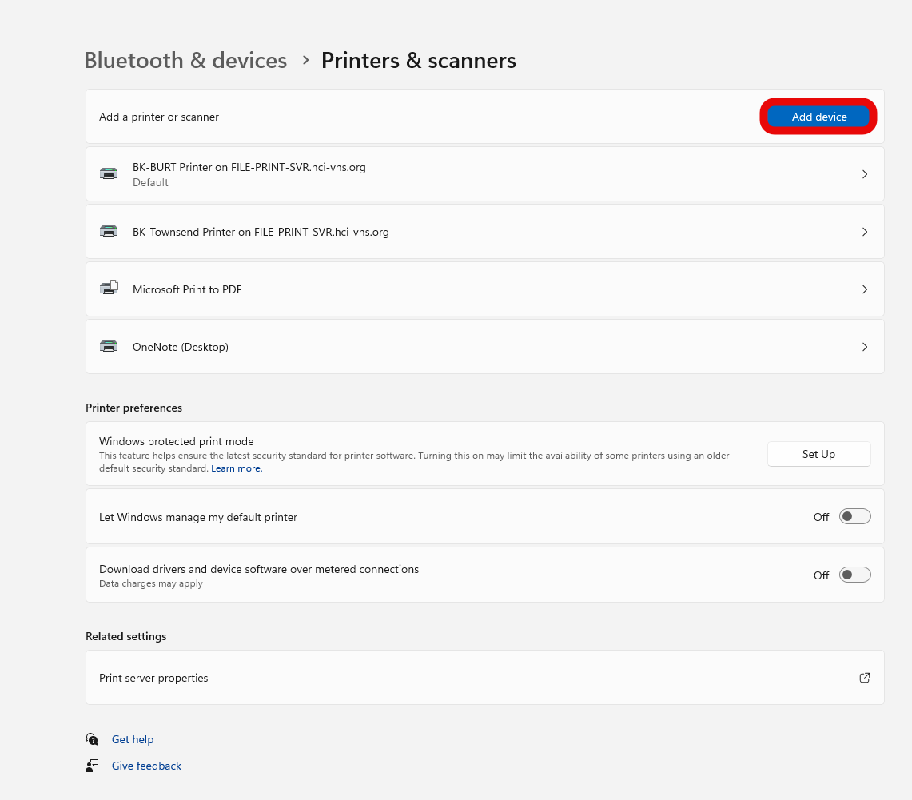Screen dimensions: 912x800
Task: Click the Add device button
Action: click(x=818, y=116)
